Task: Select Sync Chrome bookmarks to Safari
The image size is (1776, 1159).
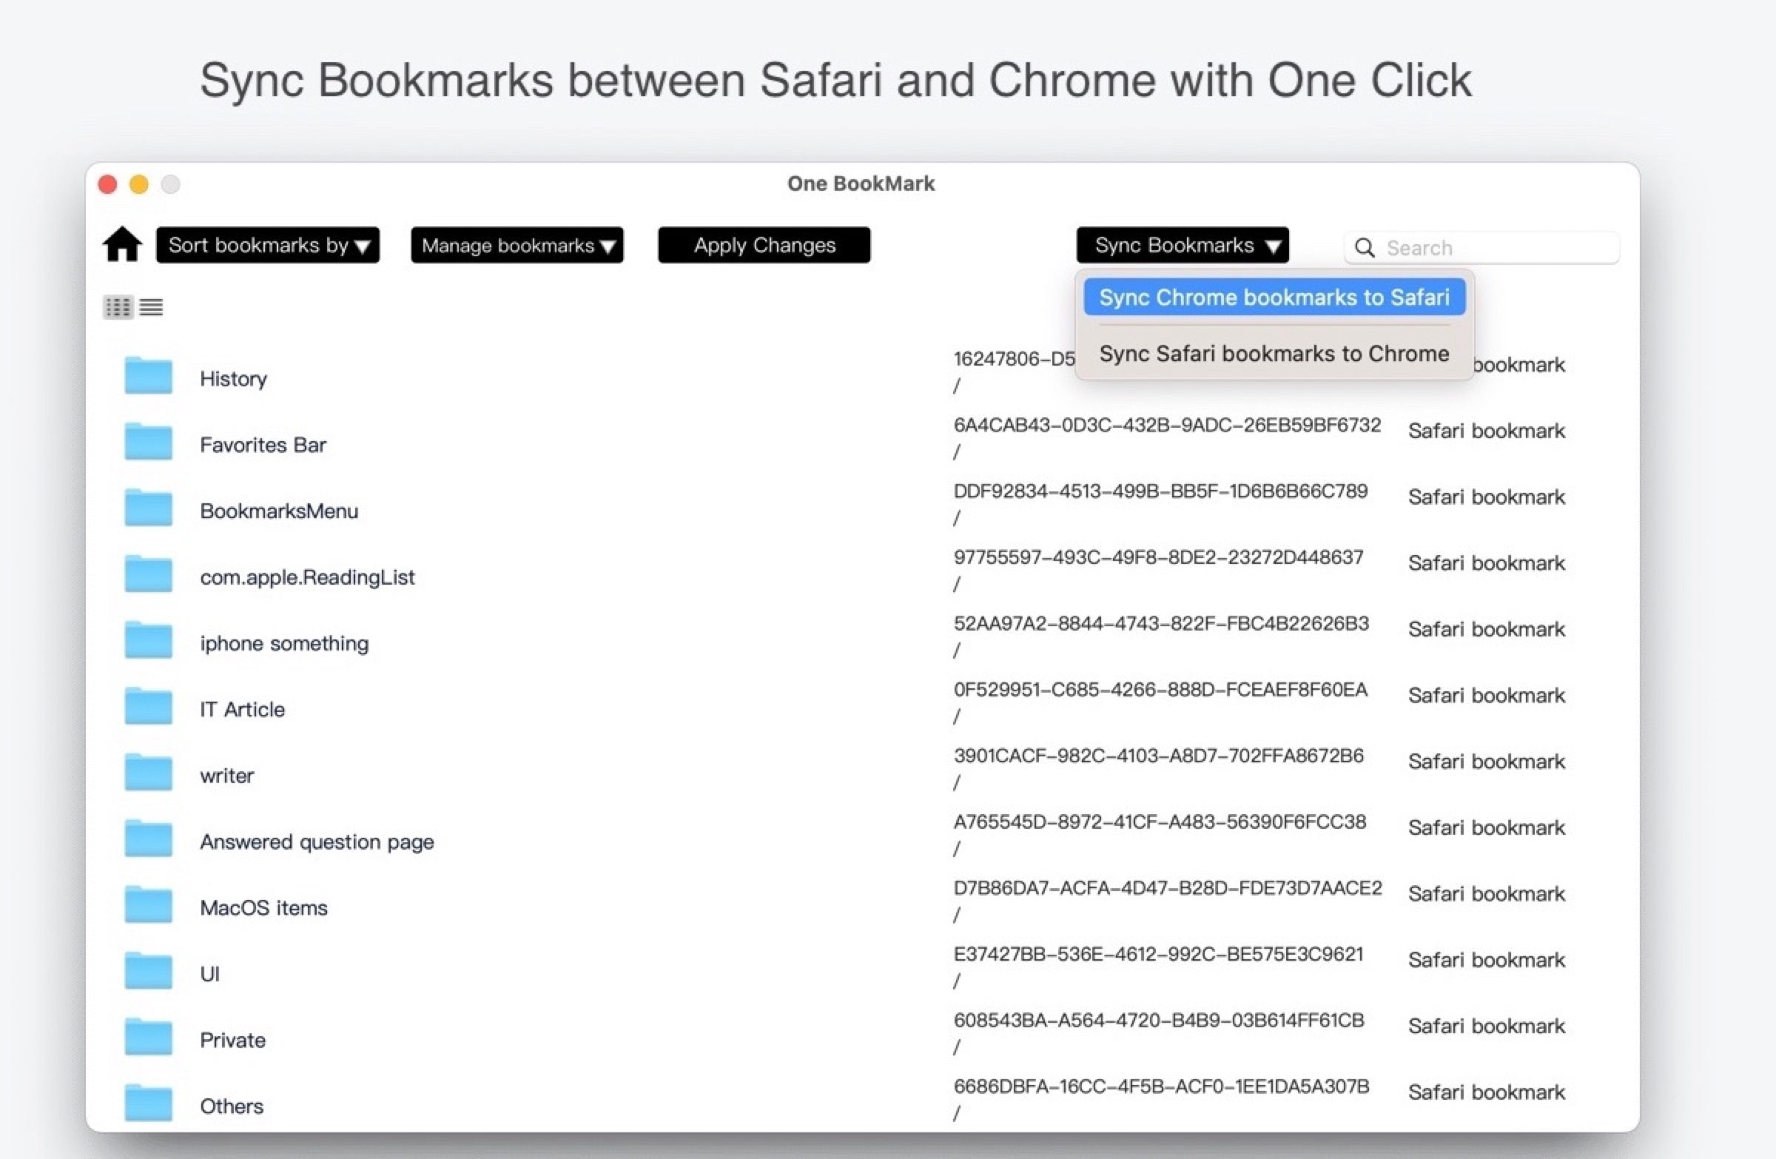Action: pos(1272,296)
